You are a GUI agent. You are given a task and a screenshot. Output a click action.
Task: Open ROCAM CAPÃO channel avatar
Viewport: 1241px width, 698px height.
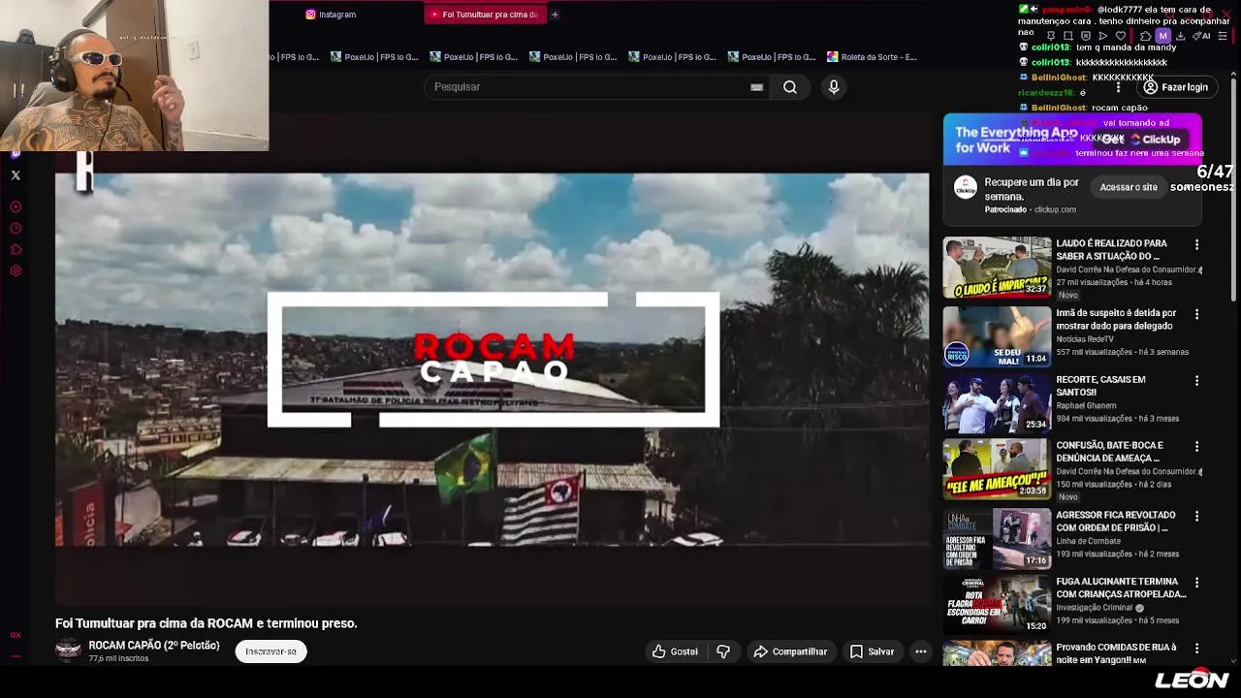pos(68,650)
